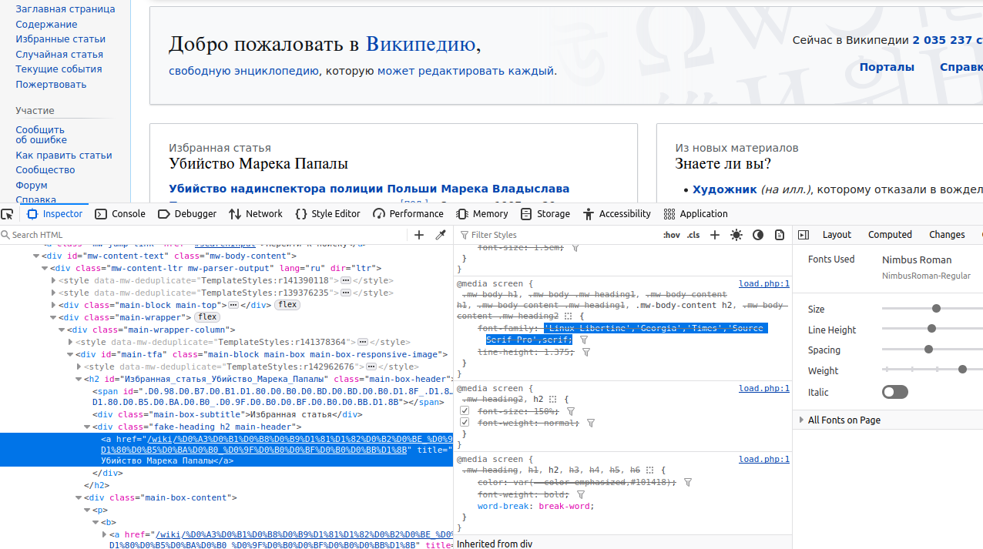Switch to the Console panel

[120, 214]
